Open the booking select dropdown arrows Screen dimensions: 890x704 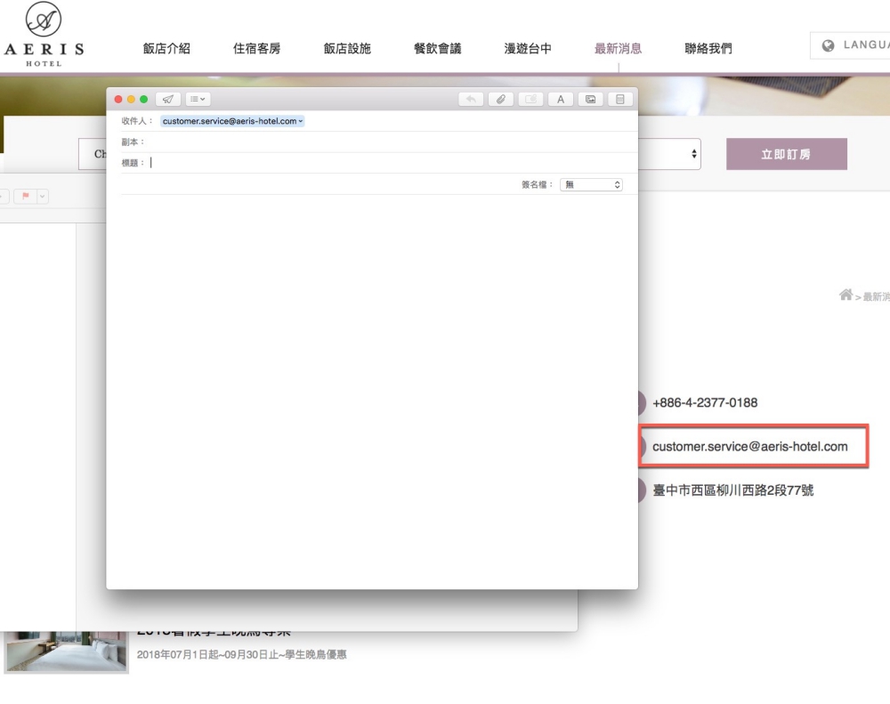coord(693,154)
